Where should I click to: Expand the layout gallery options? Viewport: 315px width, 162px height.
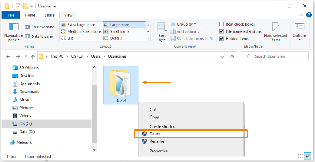click(x=148, y=38)
